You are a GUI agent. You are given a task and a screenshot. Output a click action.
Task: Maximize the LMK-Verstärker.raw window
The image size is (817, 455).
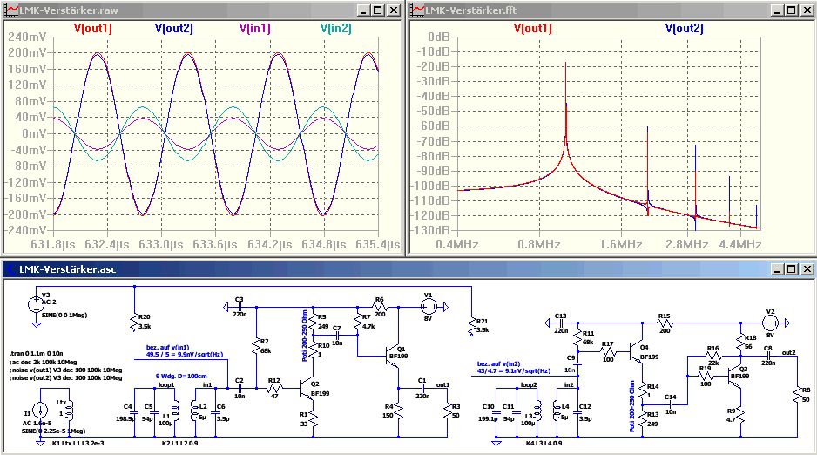pyautogui.click(x=378, y=10)
